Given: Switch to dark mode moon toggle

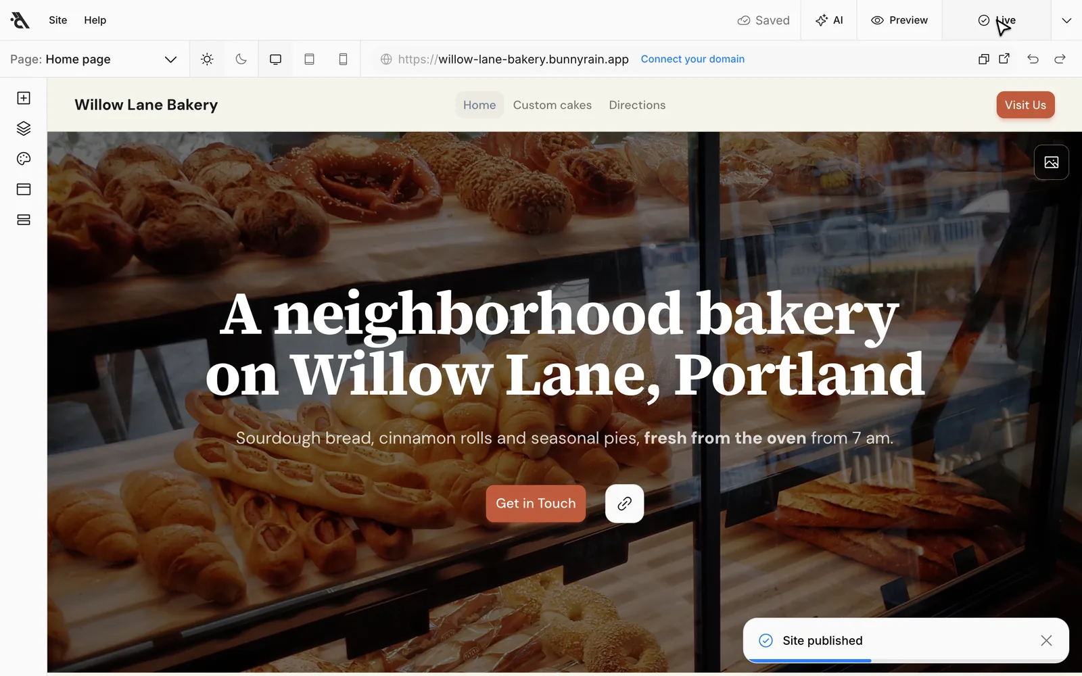Looking at the screenshot, I should pyautogui.click(x=241, y=59).
